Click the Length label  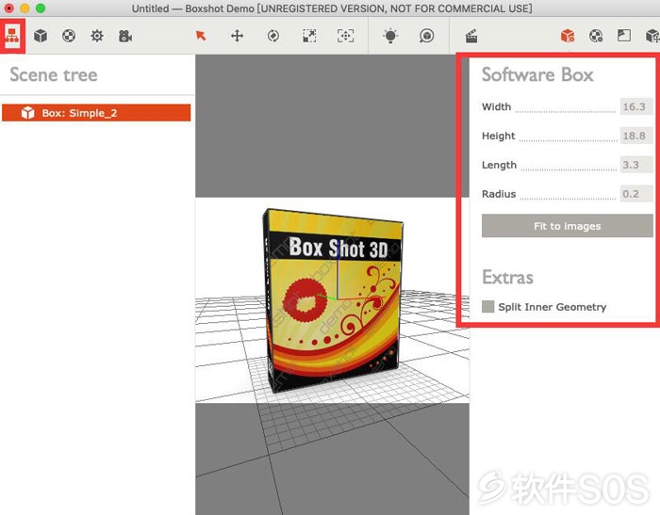coord(499,165)
